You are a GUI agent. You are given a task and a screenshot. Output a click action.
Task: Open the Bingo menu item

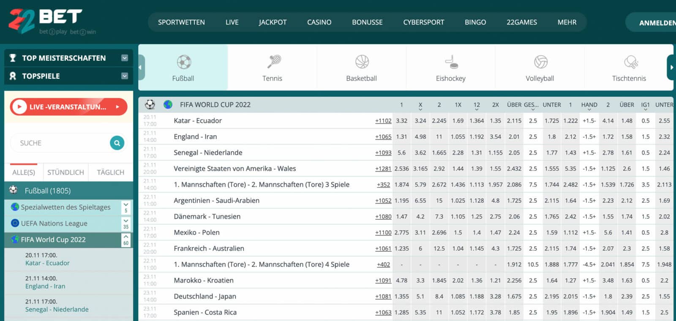475,22
